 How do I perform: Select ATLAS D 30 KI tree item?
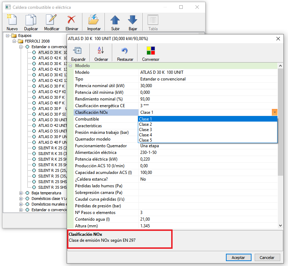pyautogui.click(x=53, y=75)
